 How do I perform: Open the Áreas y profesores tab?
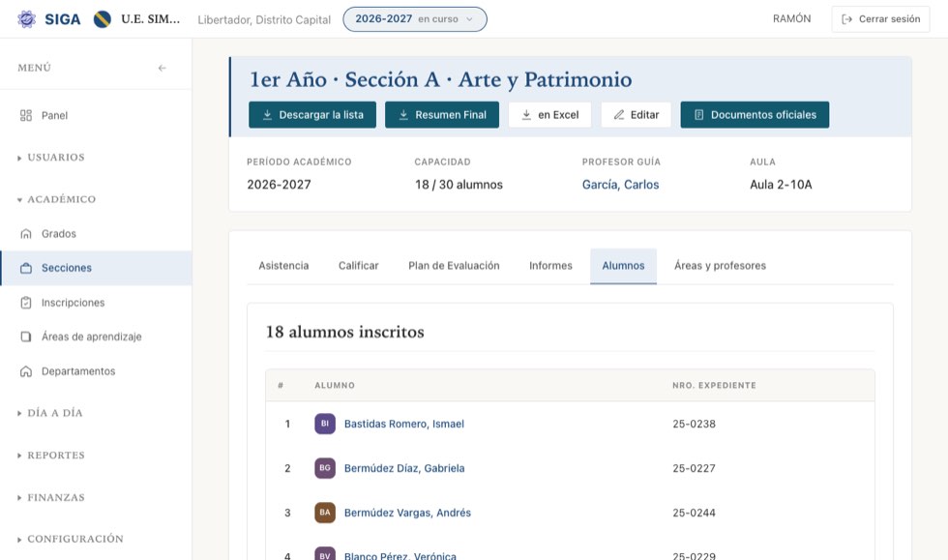click(720, 265)
